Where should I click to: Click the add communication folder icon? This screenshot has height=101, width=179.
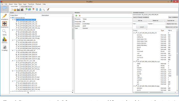pos(29,9)
